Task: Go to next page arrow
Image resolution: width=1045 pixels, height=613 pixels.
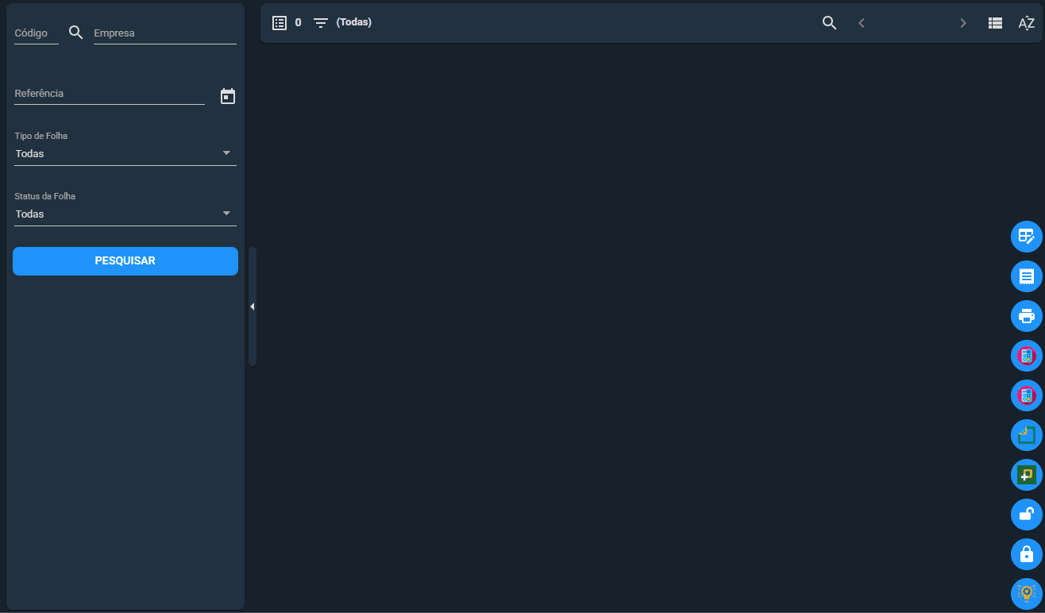Action: point(963,23)
